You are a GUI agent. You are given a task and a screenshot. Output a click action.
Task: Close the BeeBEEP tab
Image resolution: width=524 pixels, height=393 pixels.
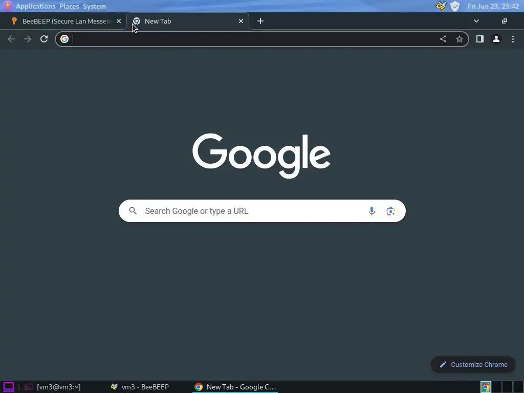pos(119,21)
